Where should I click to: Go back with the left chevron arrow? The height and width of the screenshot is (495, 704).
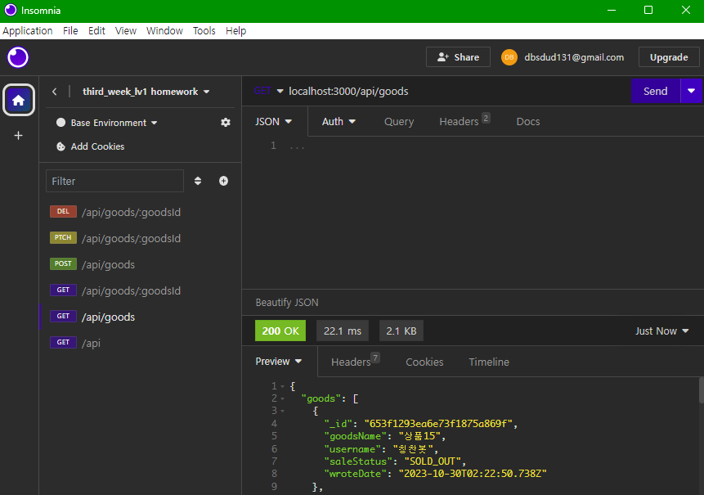pyautogui.click(x=54, y=92)
